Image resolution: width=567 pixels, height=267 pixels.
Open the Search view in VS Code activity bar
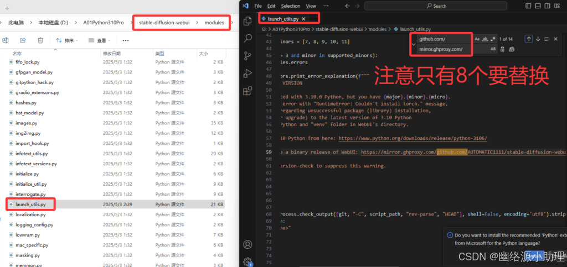(248, 38)
